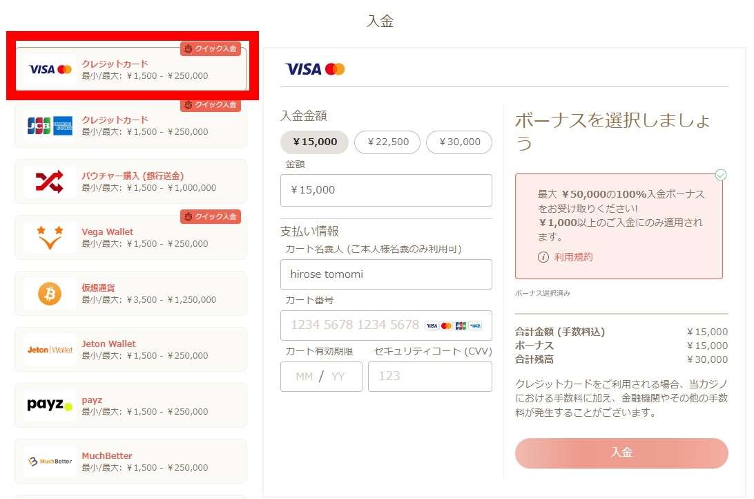Image resolution: width=754 pixels, height=499 pixels.
Task: Click the クイック入金 badge on the VISA card row
Action: point(211,48)
